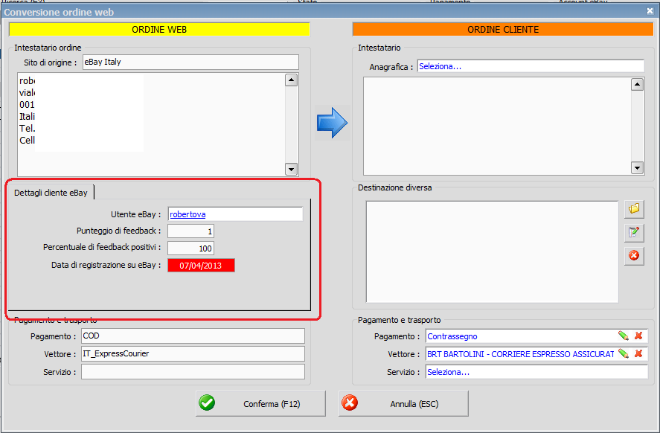Image resolution: width=660 pixels, height=433 pixels.
Task: Click the orange ORDINE CLIENTE header
Action: (x=503, y=30)
